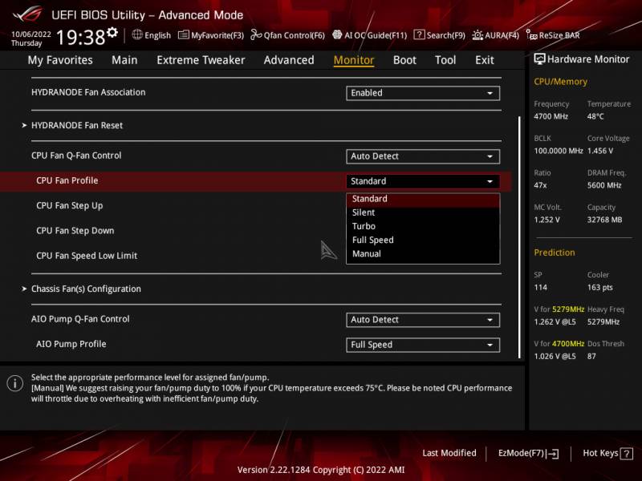Image resolution: width=642 pixels, height=481 pixels.
Task: Click the 10/06/2022 date text
Action: click(x=31, y=34)
